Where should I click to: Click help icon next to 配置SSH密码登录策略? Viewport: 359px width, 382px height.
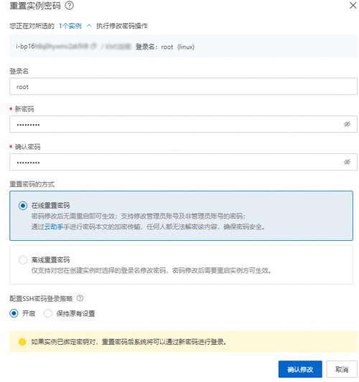coord(80,298)
